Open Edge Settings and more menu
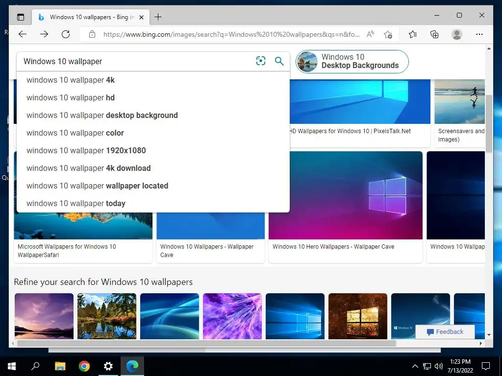502x376 pixels. tap(479, 34)
